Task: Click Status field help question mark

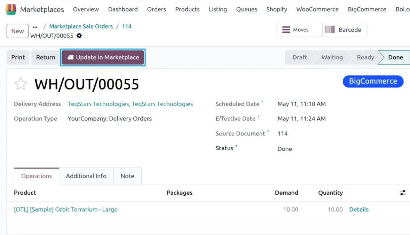Action: (236, 147)
